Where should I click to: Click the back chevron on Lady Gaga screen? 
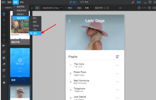click(x=70, y=21)
